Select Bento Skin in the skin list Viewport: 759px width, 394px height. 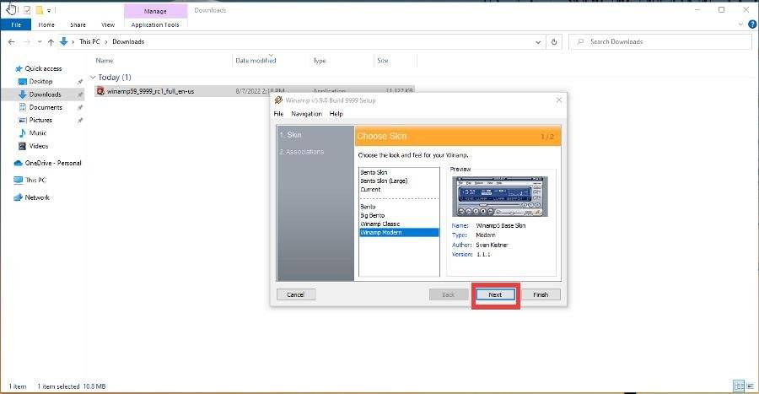point(374,172)
